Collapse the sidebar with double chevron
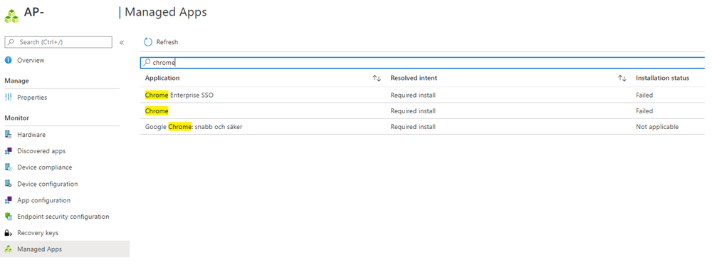 (122, 43)
